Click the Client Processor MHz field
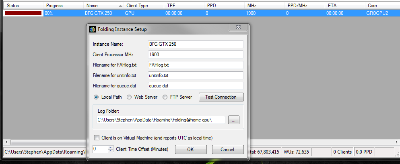 click(x=196, y=55)
